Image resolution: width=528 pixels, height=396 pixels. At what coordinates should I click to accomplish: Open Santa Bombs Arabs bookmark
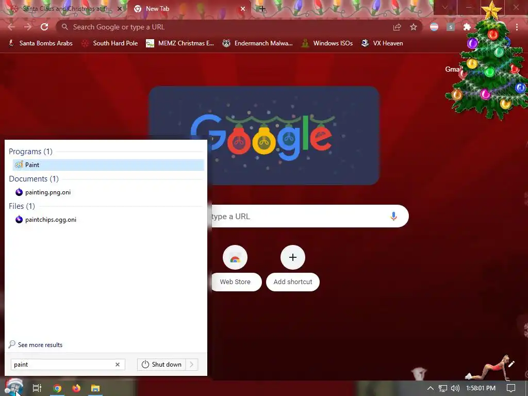point(40,43)
